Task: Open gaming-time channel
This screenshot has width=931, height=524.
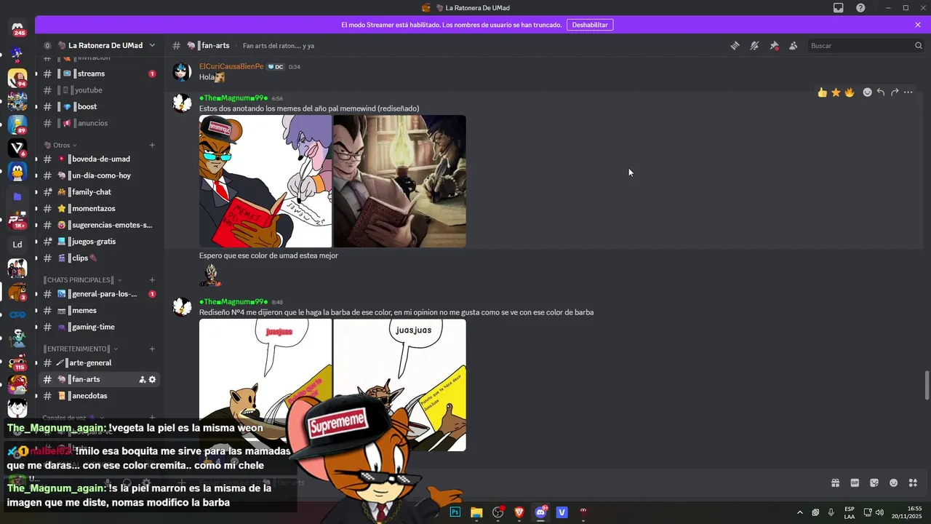Action: [98, 327]
